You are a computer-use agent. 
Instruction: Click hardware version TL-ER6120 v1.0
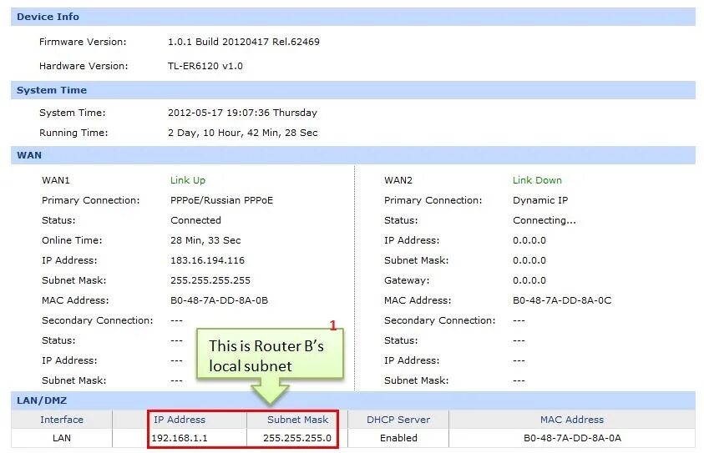click(x=205, y=66)
